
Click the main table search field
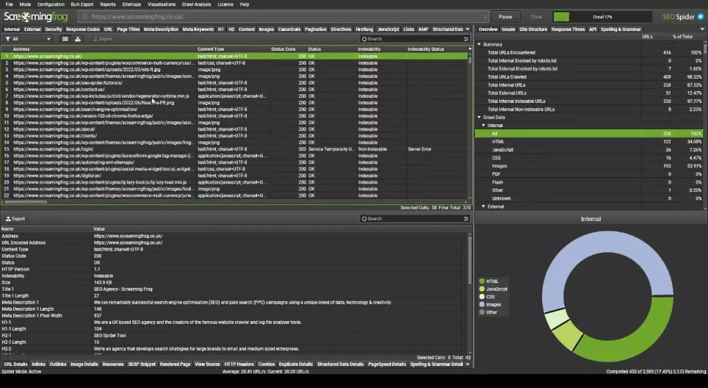point(415,39)
